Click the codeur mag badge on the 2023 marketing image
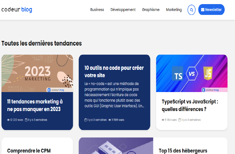Image resolution: width=235 pixels, height=154 pixels. [x=60, y=90]
